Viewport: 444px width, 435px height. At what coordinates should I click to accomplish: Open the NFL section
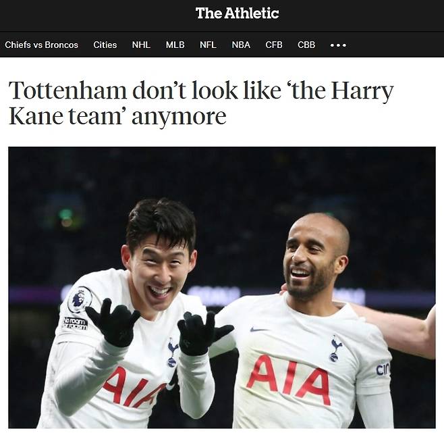click(208, 45)
